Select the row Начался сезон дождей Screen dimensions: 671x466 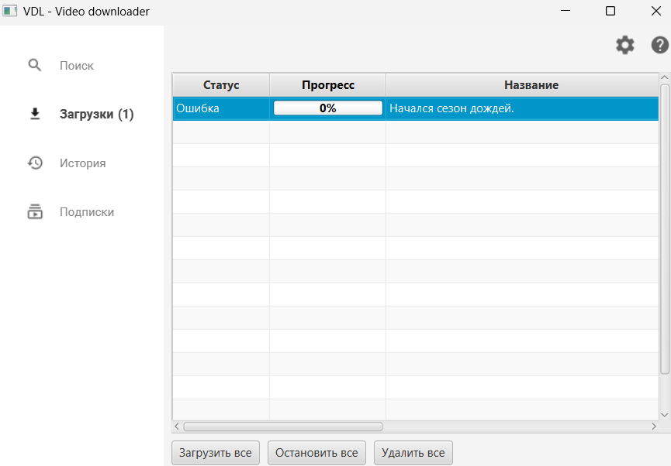click(416, 108)
